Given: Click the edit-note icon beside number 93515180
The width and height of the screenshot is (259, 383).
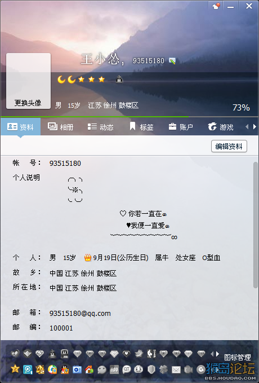Looking at the screenshot, I should point(172,61).
